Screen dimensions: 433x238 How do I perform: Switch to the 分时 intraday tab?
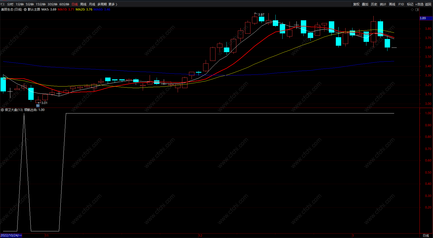tap(10, 4)
